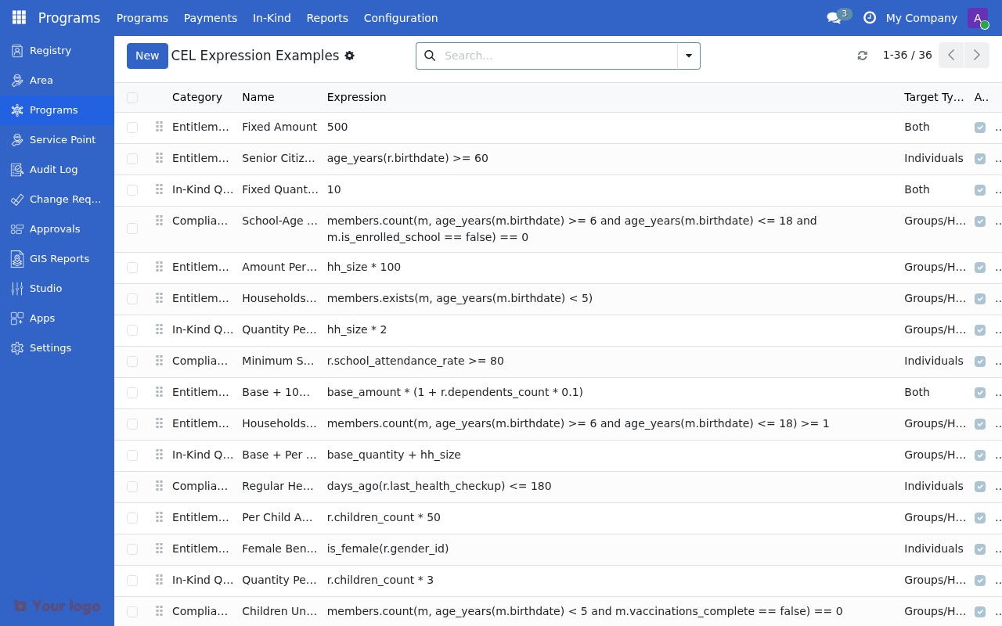
Task: Select the checkbox for the Fixed Amount row
Action: (132, 127)
